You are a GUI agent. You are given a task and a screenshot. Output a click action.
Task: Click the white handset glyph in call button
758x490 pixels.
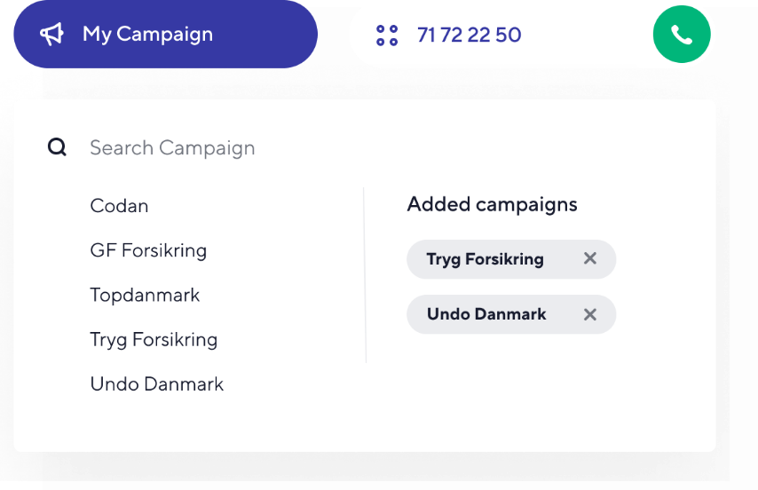[x=682, y=35]
